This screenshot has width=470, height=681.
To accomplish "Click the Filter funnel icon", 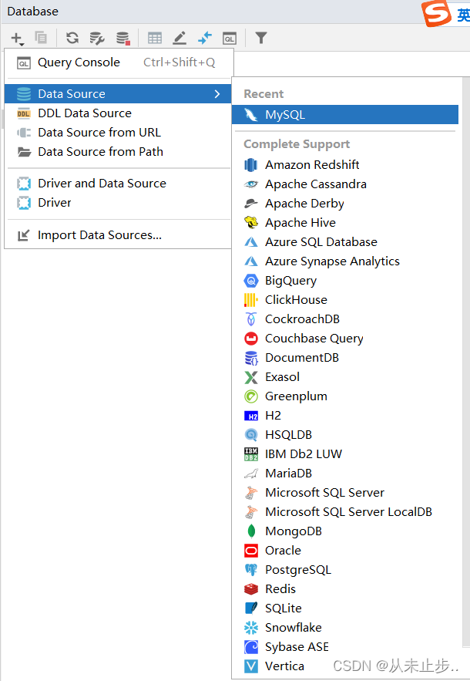I will 261,39.
